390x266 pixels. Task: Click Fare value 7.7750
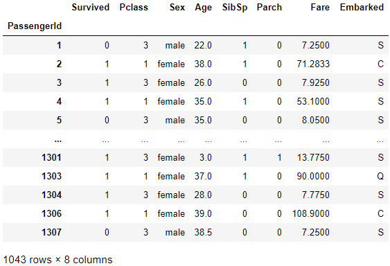click(x=316, y=195)
